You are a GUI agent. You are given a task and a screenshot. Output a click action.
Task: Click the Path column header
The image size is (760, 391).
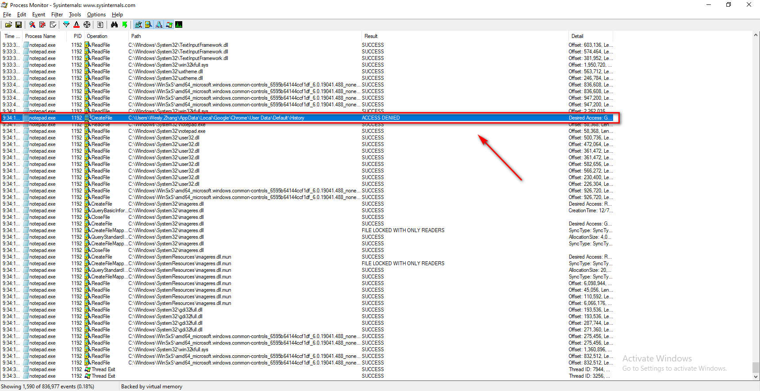[x=245, y=36]
